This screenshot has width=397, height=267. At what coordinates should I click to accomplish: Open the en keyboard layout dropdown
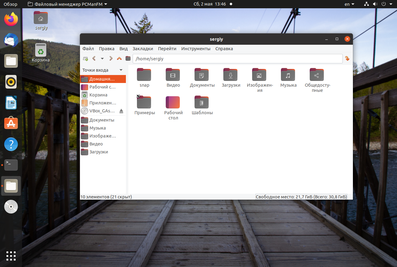[349, 4]
